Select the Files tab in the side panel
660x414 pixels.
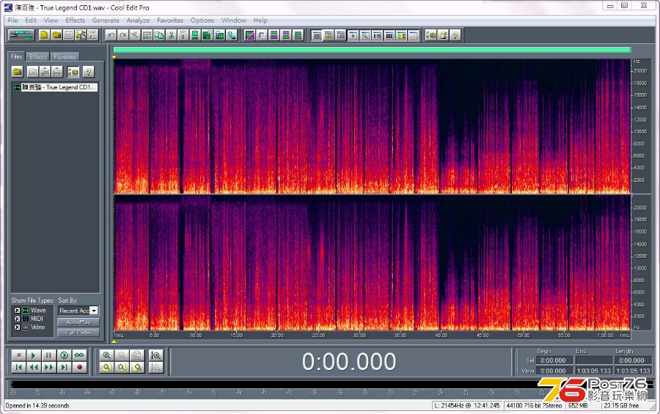point(17,56)
